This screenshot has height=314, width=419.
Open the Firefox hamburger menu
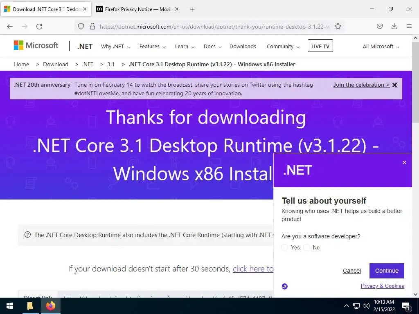409,26
